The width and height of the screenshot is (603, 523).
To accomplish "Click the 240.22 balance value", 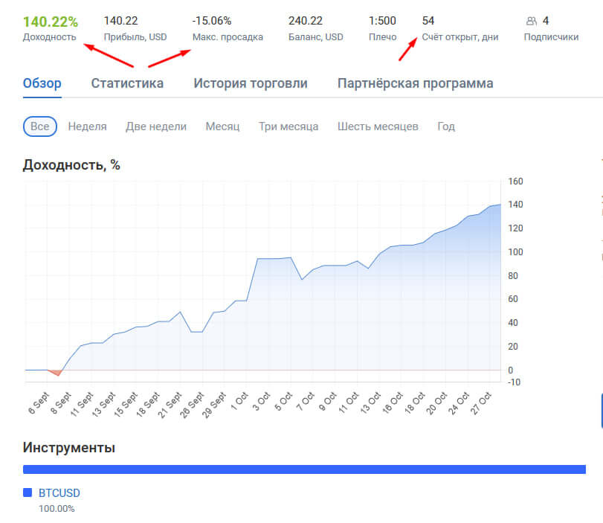I will tap(306, 21).
